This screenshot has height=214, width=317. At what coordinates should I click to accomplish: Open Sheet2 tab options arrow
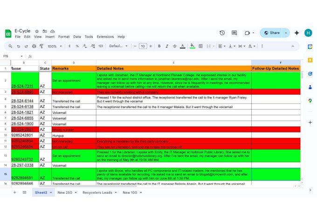tap(51, 193)
